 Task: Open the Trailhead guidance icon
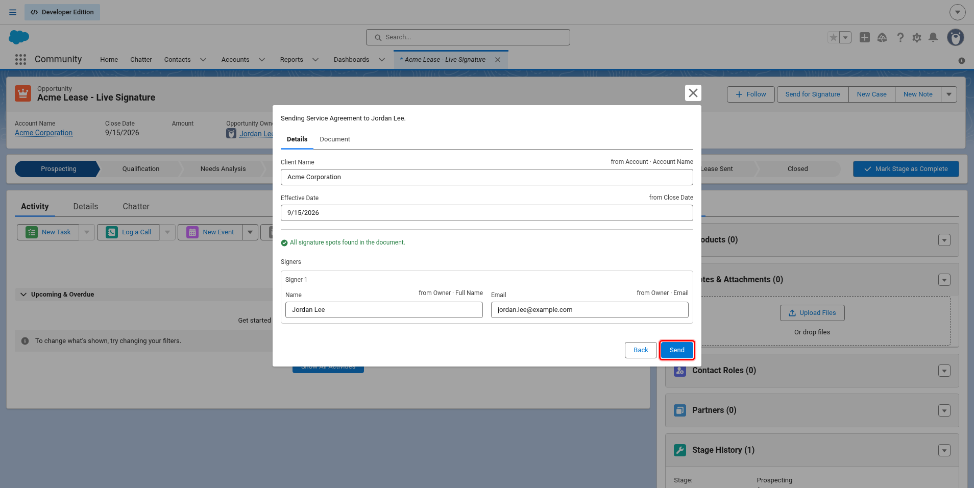tap(882, 37)
